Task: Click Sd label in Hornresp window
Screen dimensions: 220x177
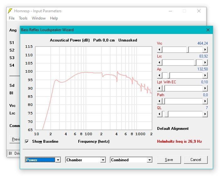Action: click(12, 86)
